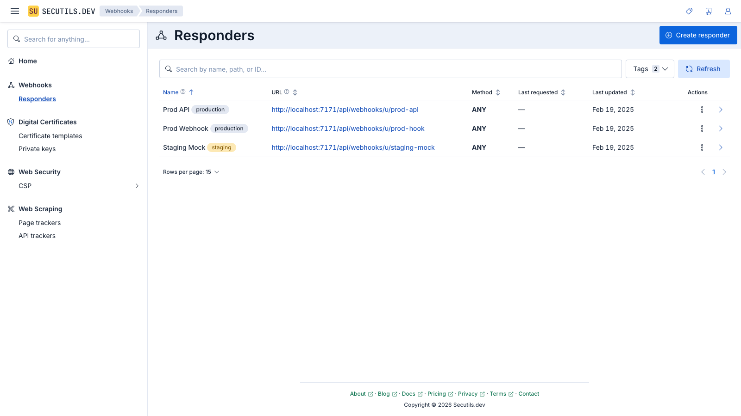Go to Page trackers in sidebar

point(39,223)
